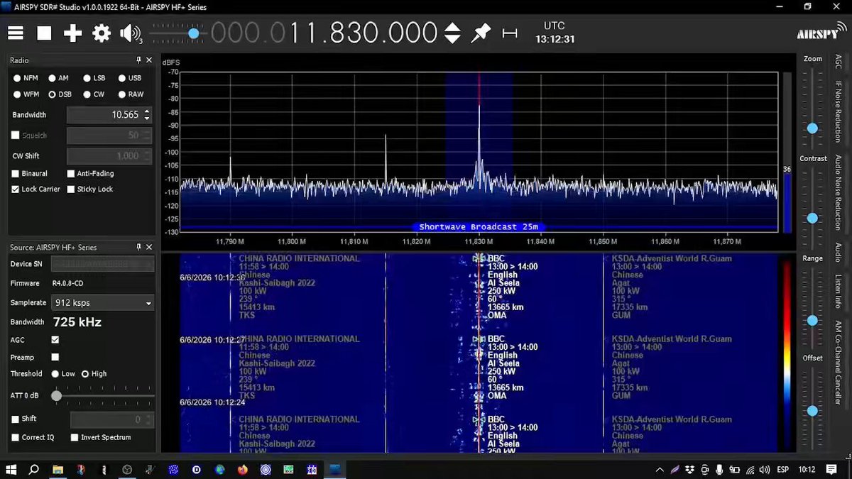Open the AM Co-Channel Canceller side tab

pos(838,363)
